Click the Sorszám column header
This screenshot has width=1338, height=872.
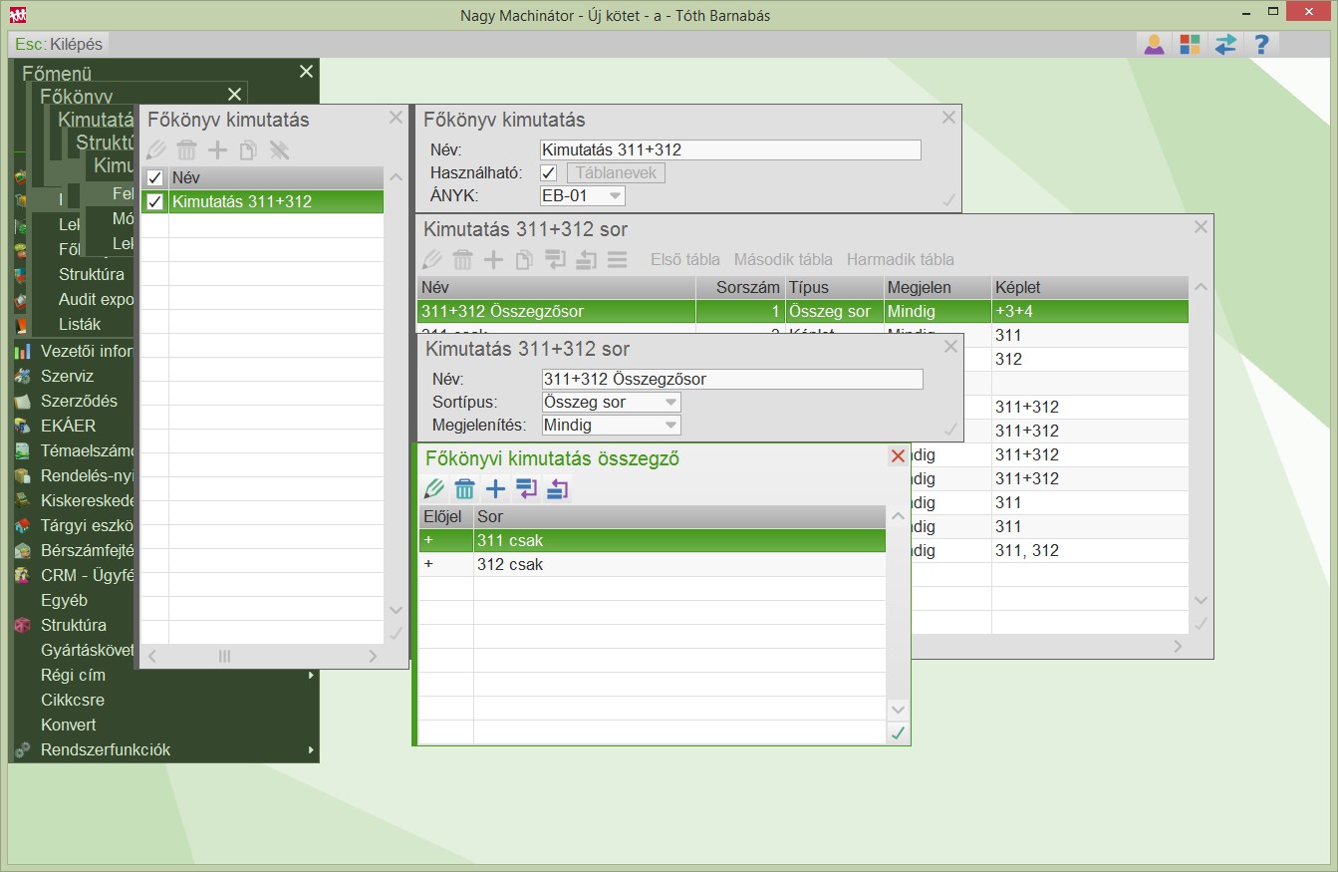coord(740,288)
